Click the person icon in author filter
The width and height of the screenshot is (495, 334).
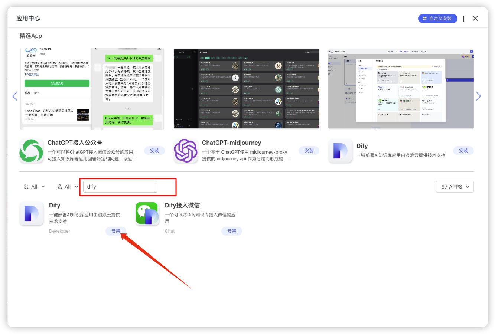pos(59,187)
